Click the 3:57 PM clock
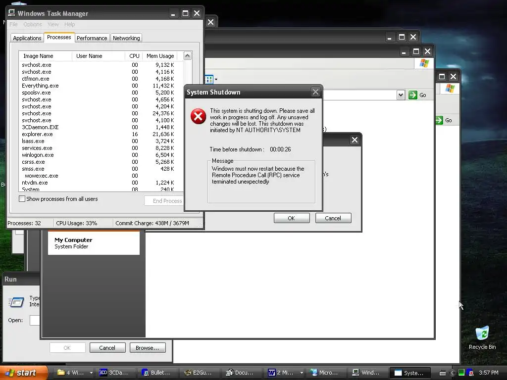The height and width of the screenshot is (380, 507). [x=489, y=373]
